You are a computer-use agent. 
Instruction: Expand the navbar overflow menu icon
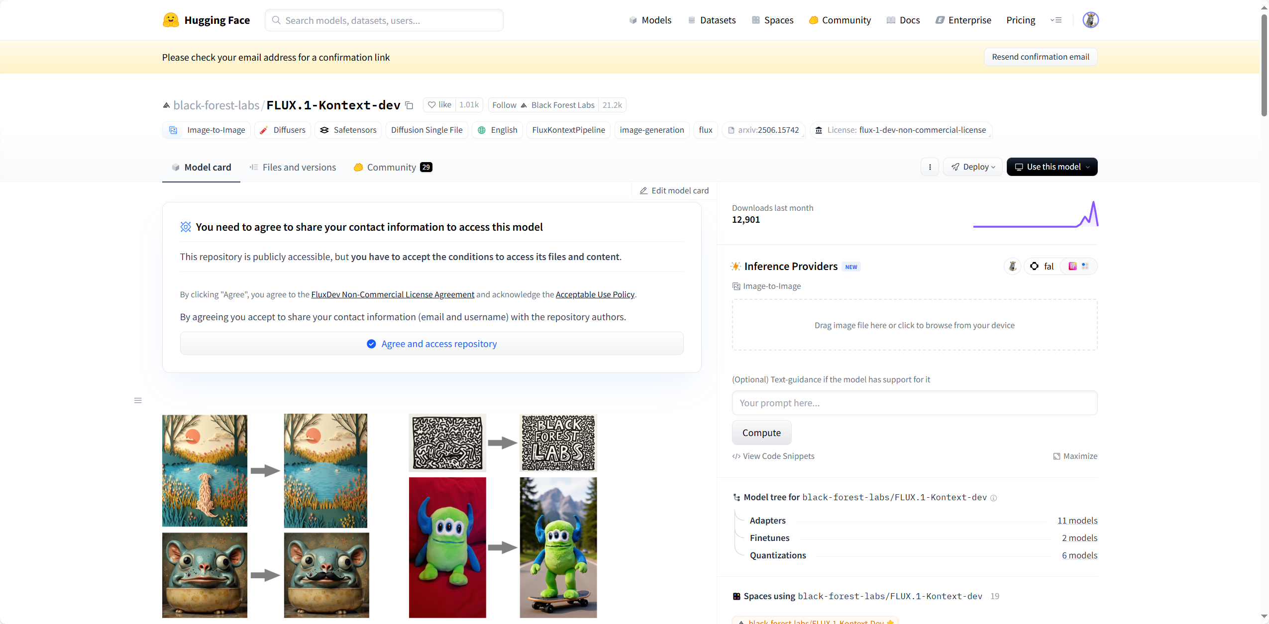[1056, 20]
